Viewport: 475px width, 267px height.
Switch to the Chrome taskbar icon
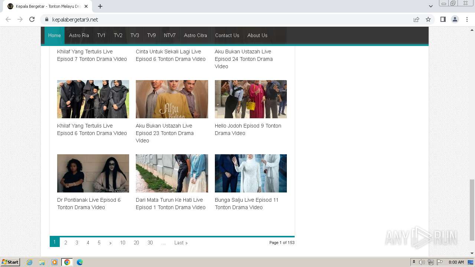coord(67,262)
